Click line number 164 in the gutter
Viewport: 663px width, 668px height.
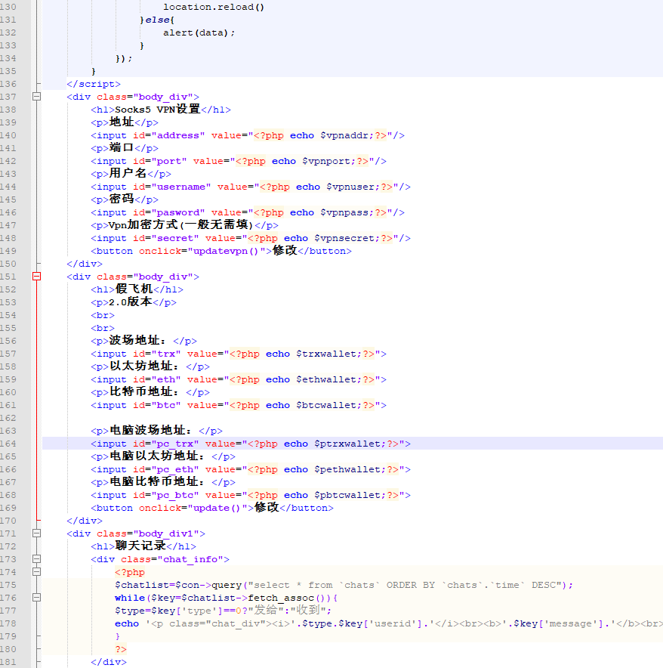click(x=9, y=444)
